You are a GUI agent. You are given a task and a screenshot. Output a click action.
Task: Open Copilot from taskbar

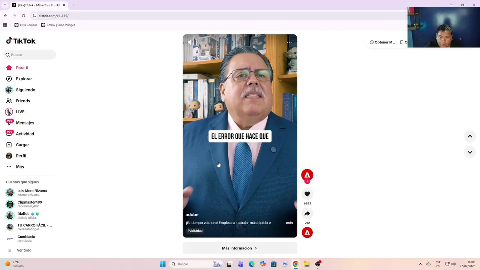[x=262, y=264]
